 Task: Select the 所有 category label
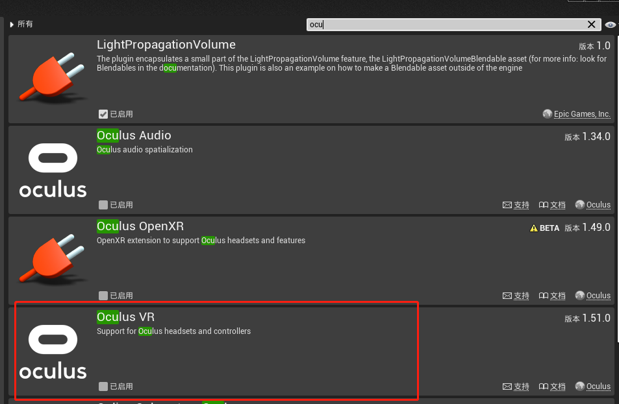25,24
